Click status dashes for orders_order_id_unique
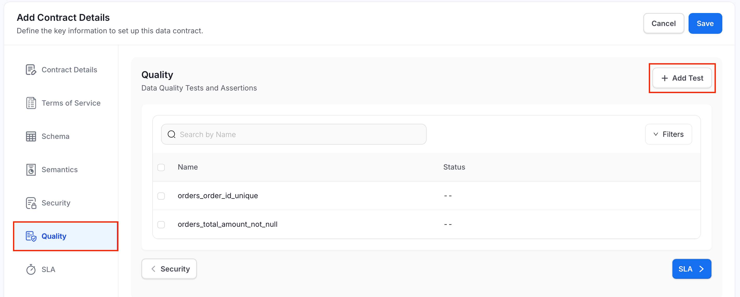 coord(448,196)
